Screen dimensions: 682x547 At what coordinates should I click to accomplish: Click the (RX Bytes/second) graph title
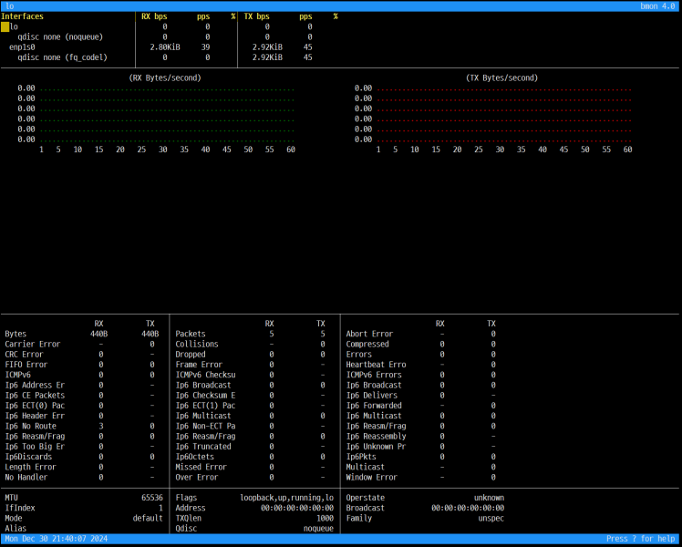pyautogui.click(x=165, y=77)
